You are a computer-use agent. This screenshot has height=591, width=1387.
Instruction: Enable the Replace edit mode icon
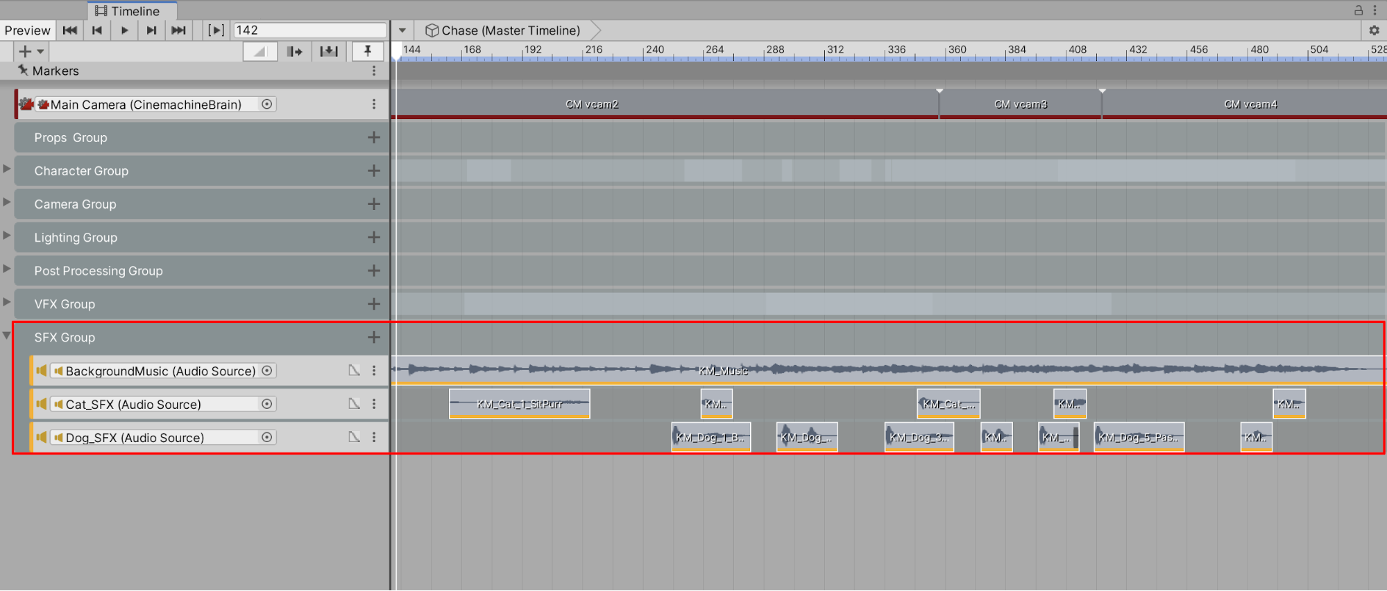click(x=329, y=51)
